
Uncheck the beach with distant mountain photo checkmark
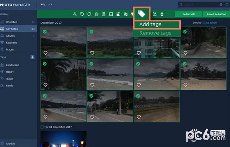click(x=138, y=64)
